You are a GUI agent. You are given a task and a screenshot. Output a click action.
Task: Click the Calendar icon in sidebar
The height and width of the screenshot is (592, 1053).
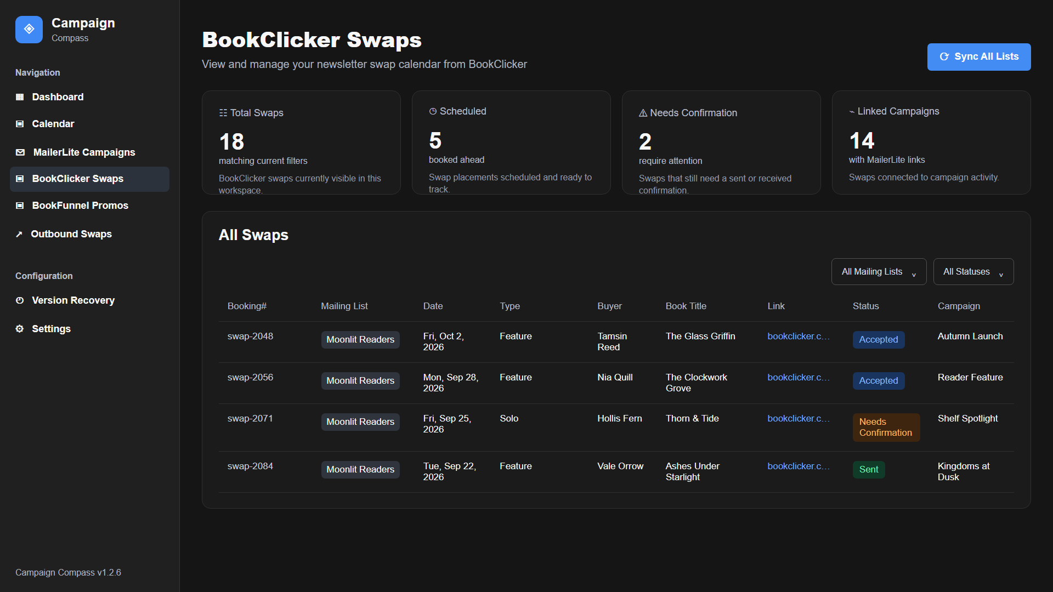20,124
